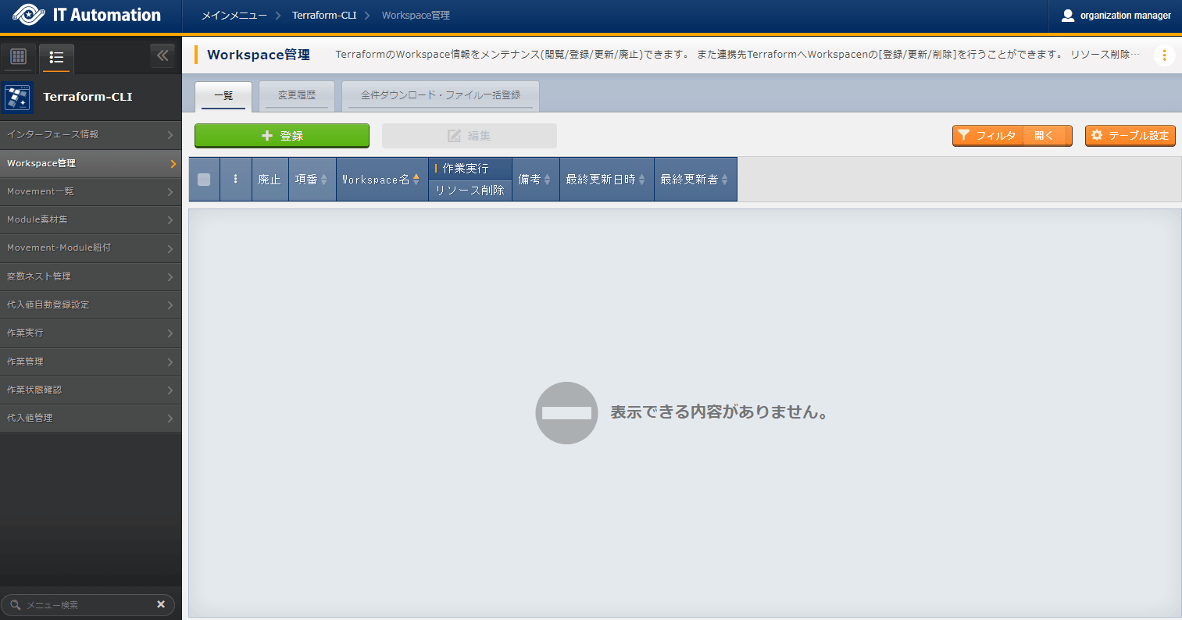The image size is (1182, 620).
Task: Toggle the select-all checkbox in table header
Action: (x=204, y=180)
